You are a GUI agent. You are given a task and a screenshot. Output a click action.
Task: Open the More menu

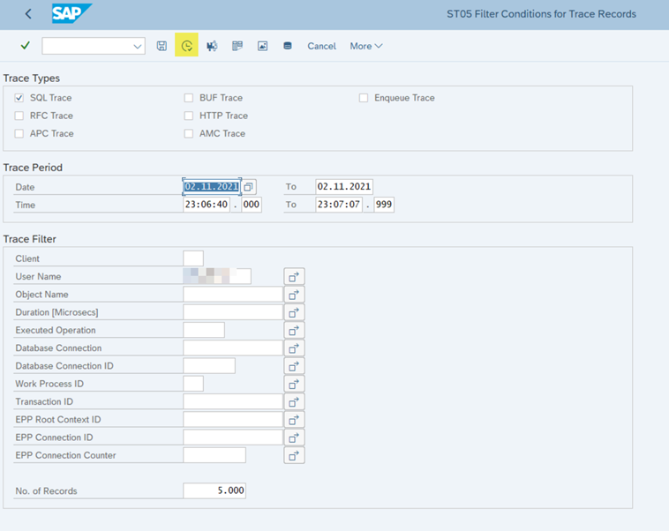tap(366, 46)
